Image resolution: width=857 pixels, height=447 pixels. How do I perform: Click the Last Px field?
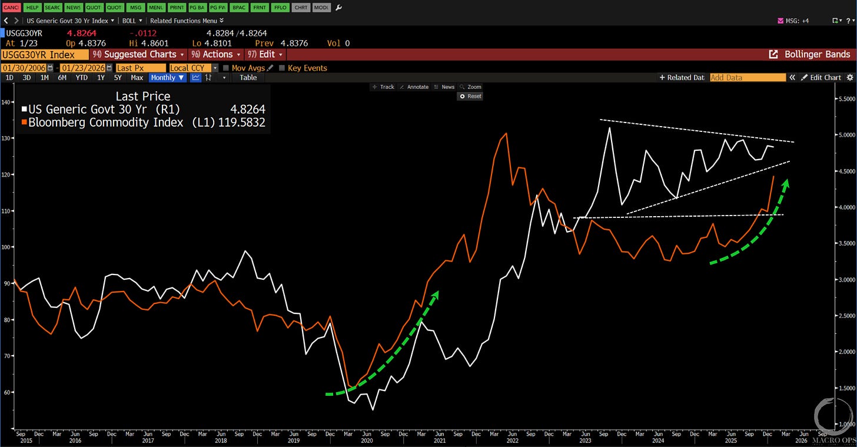click(x=141, y=68)
